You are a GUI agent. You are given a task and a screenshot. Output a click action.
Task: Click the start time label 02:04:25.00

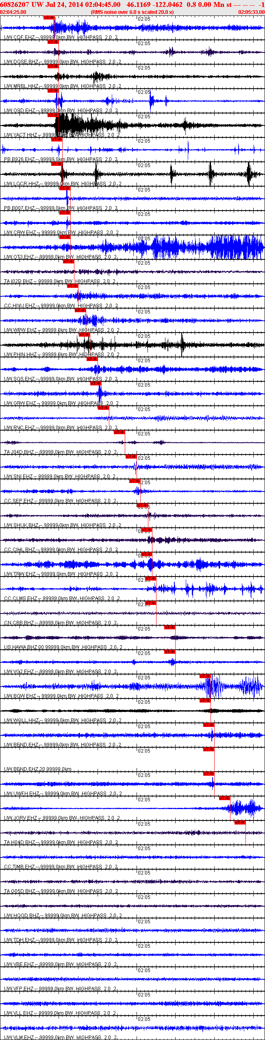click(x=13, y=12)
